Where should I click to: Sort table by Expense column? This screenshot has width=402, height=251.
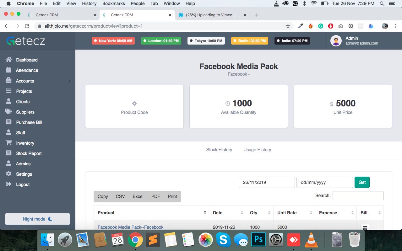[336, 213]
